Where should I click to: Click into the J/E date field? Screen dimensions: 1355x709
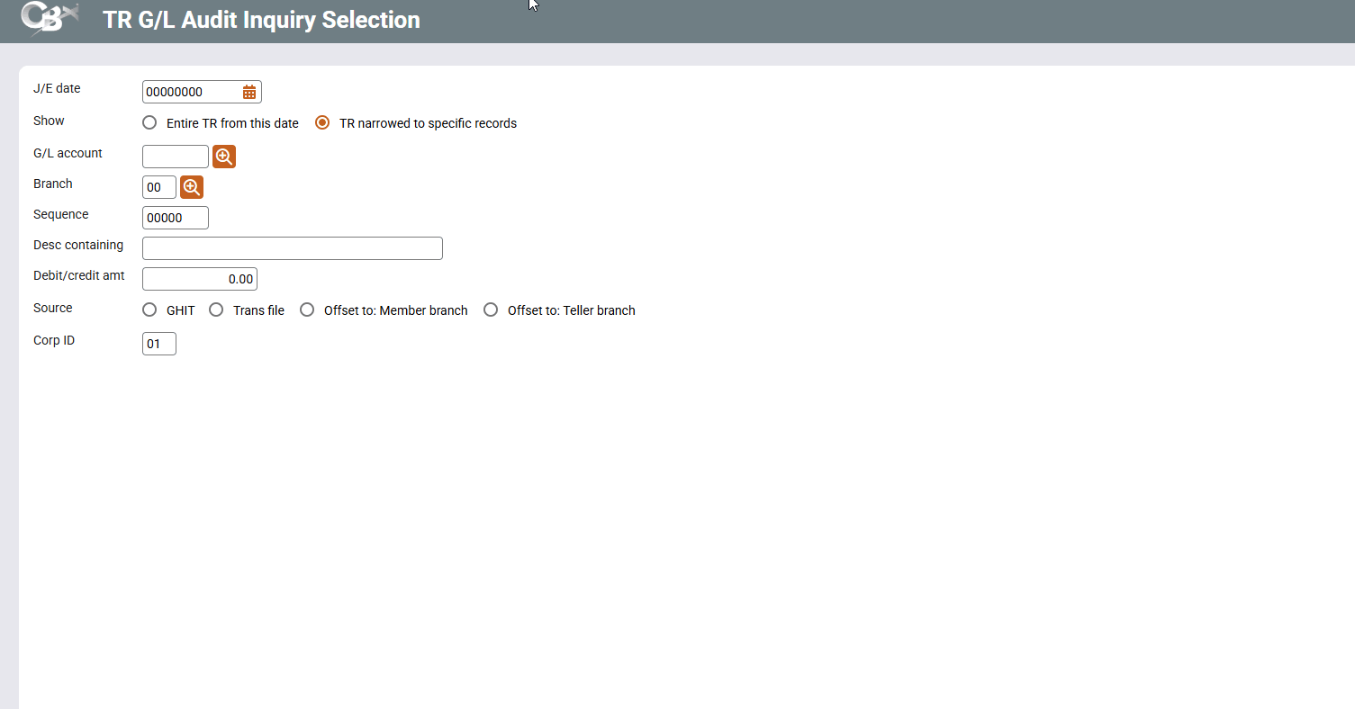click(191, 92)
